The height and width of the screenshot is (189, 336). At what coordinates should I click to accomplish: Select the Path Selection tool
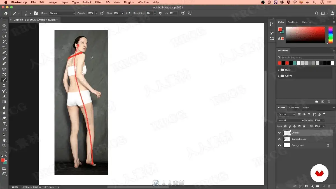click(x=4, y=135)
